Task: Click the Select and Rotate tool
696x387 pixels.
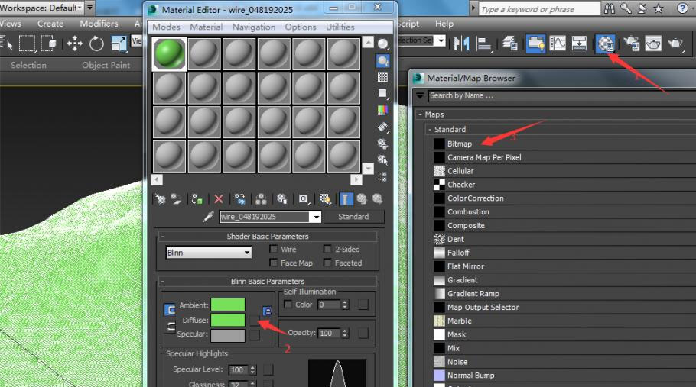Action: (x=96, y=44)
